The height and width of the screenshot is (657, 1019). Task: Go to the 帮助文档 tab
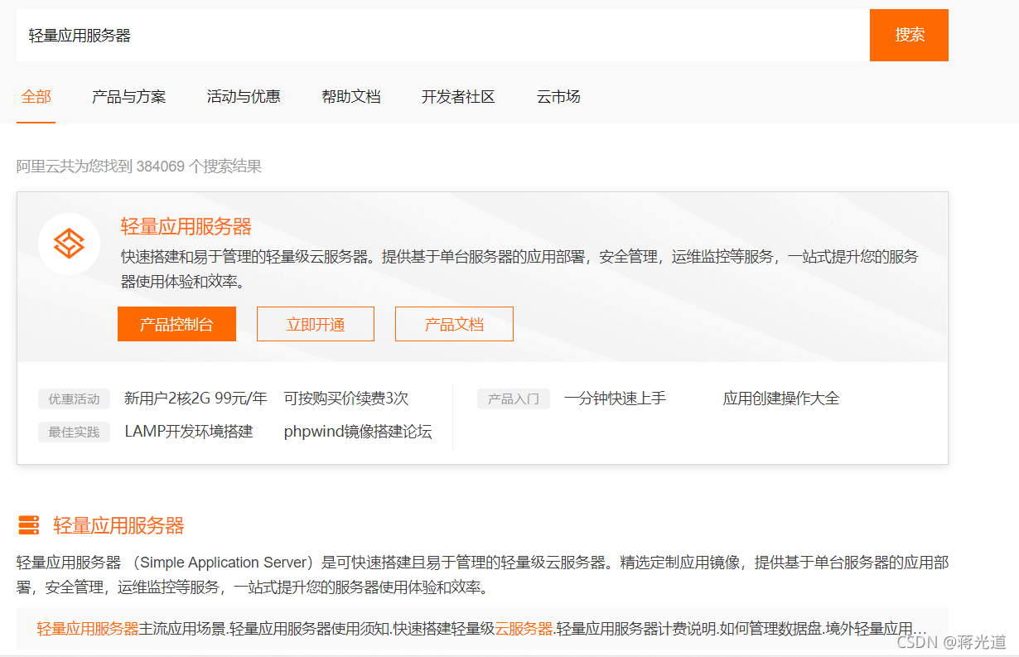pos(351,97)
